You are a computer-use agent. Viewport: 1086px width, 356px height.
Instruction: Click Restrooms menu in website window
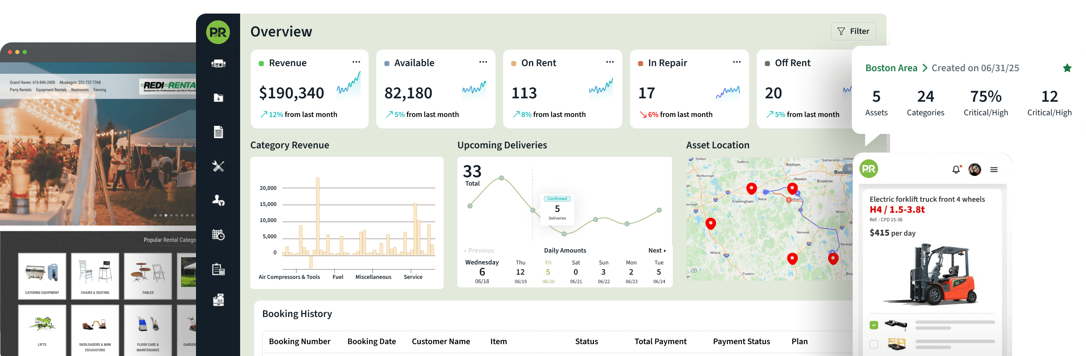[80, 90]
